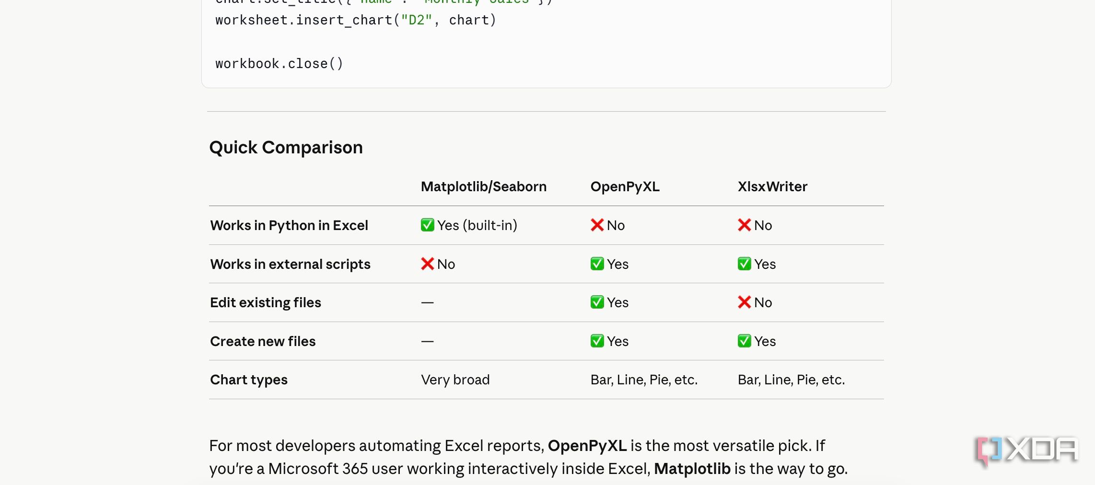Click OpenPyXL's 'No' in Python in Excel row
The height and width of the screenshot is (485, 1095).
tap(607, 225)
